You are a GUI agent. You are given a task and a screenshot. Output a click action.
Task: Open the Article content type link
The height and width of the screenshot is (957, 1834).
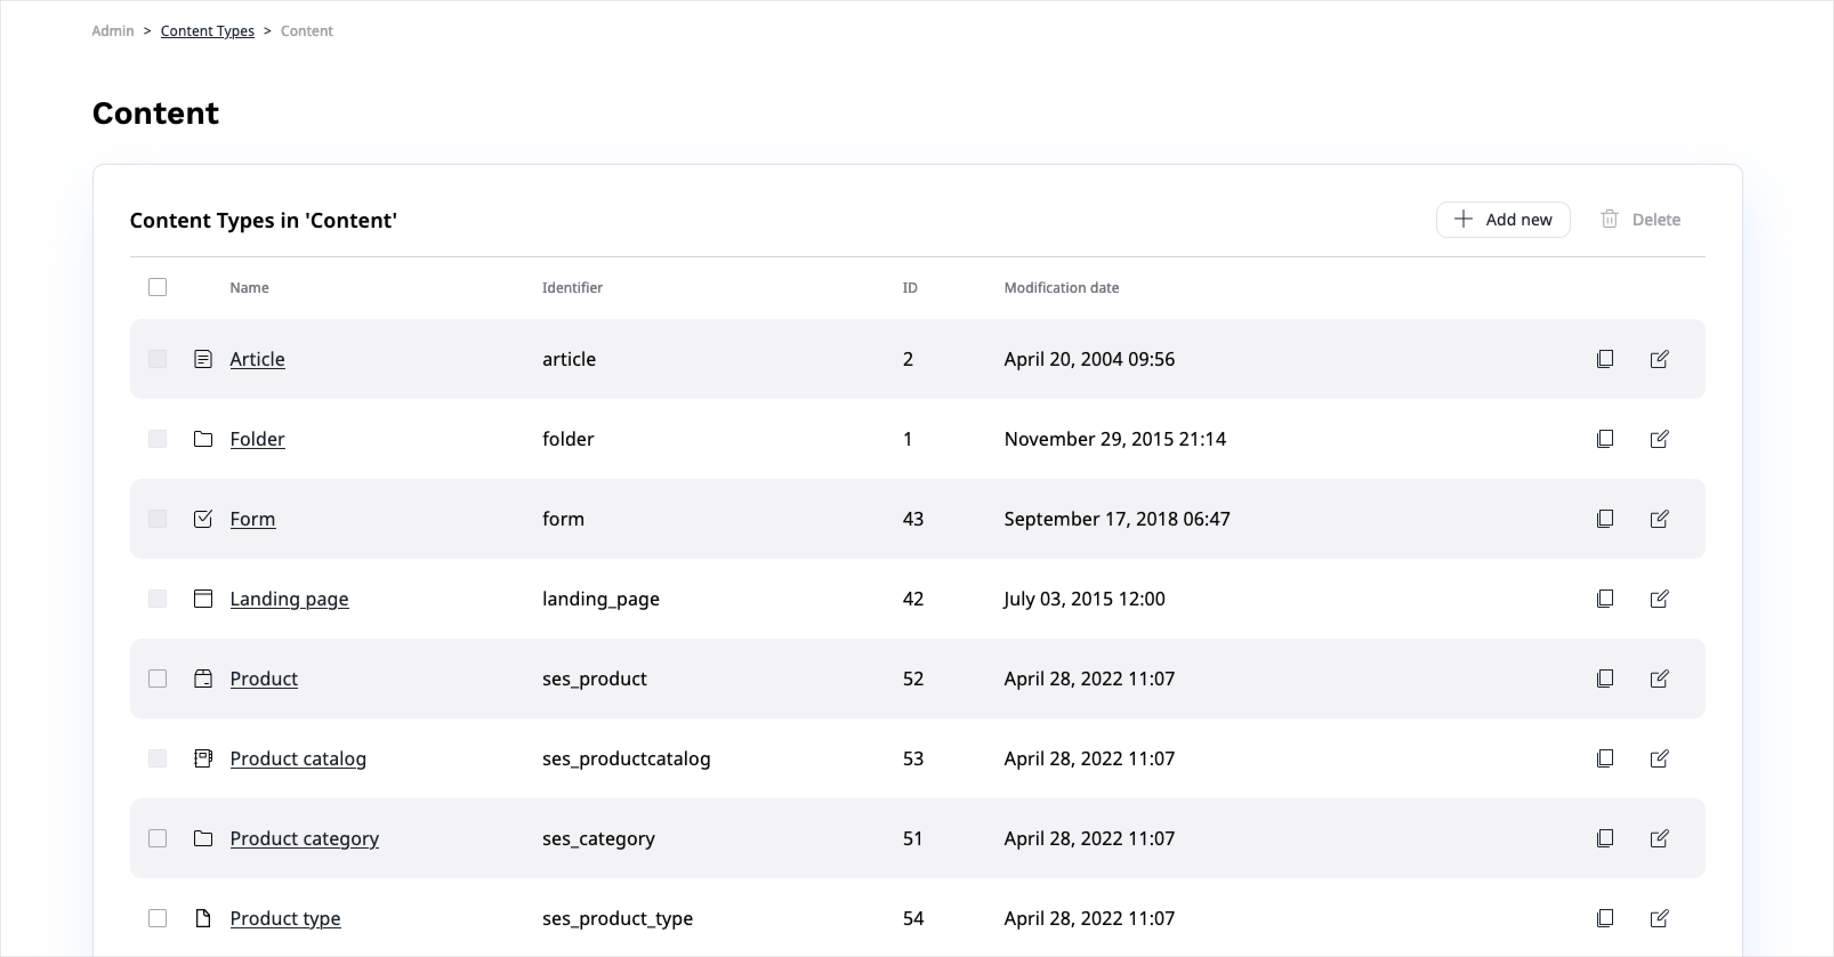click(x=257, y=358)
